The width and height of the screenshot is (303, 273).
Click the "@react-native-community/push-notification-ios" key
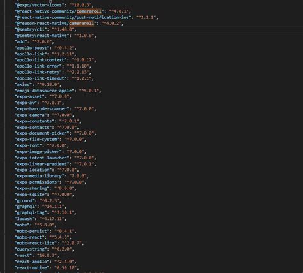(73, 17)
